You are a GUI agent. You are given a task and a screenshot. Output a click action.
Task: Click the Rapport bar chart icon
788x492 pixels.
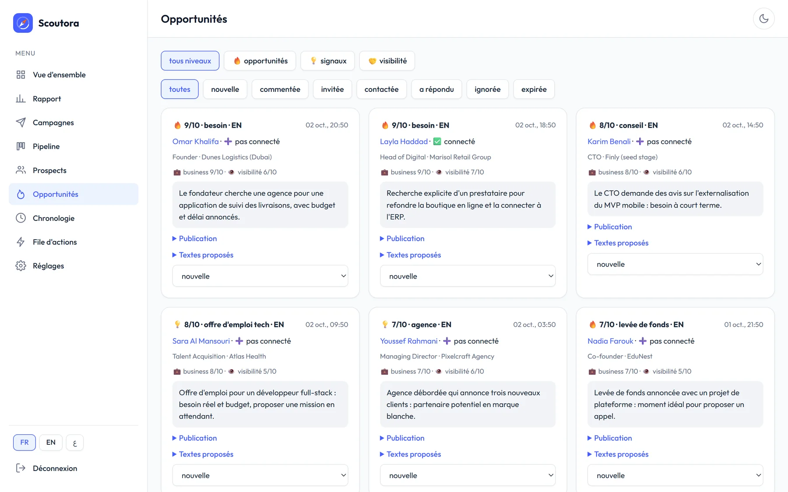(x=21, y=99)
